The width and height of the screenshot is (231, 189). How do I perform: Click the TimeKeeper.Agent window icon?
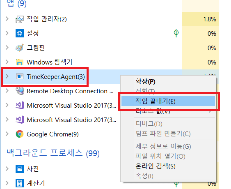(x=20, y=76)
